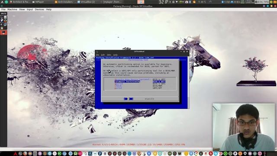Click the workspace pager in top panel
Viewport: 277px width, 156px height.
tap(141, 2)
